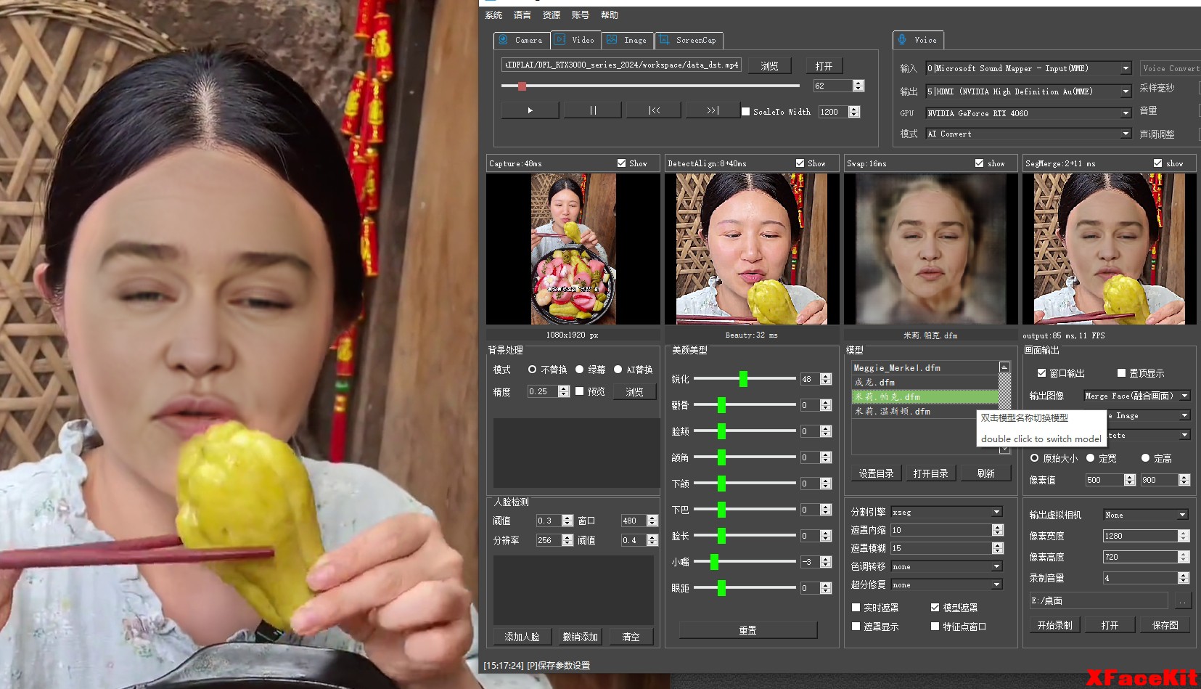Screen dimensions: 1201x689
Task: Open the audio 输入 device dropdown
Action: (x=1028, y=68)
